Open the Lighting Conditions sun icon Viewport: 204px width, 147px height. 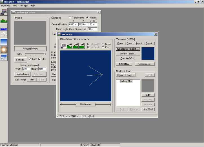[x=4, y=50]
